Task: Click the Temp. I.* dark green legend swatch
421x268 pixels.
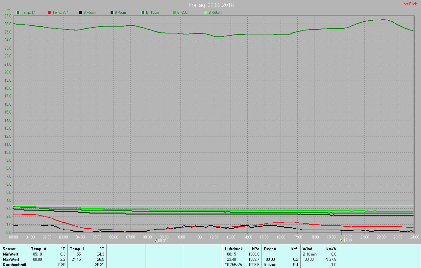Action: (18, 12)
